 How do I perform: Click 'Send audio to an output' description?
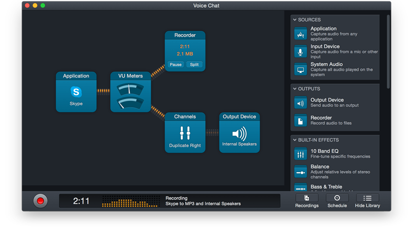click(x=334, y=105)
